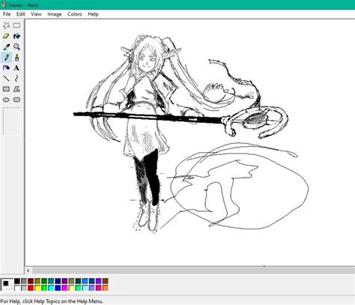Open the View menu
The height and width of the screenshot is (305, 355).
(x=36, y=14)
